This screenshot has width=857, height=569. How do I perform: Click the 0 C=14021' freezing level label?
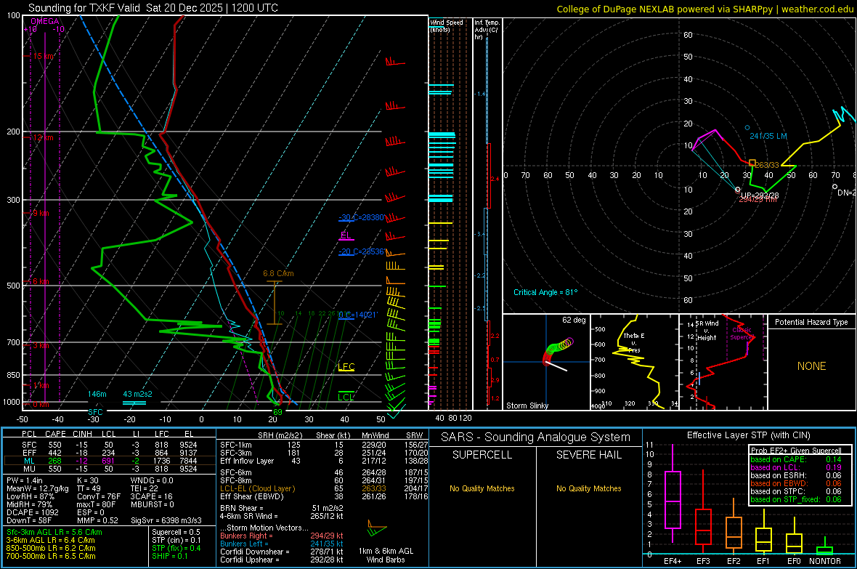[x=358, y=315]
